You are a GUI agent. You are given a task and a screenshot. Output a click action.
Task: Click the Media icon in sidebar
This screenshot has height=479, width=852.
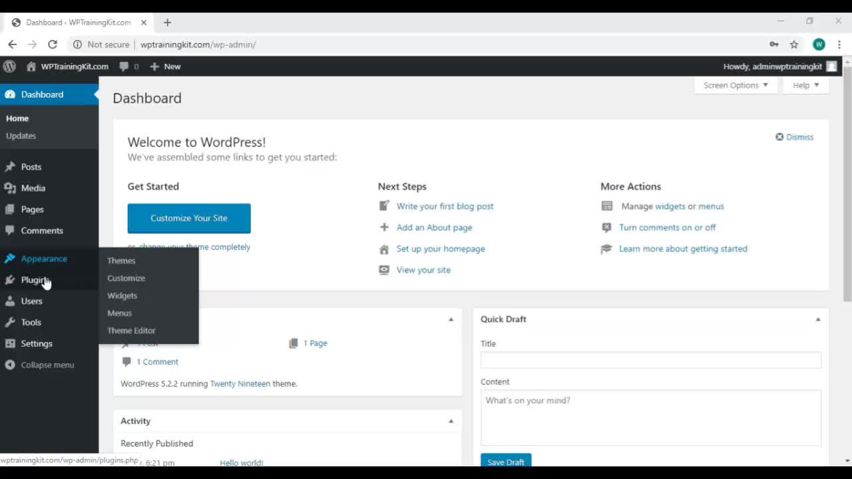pos(10,188)
